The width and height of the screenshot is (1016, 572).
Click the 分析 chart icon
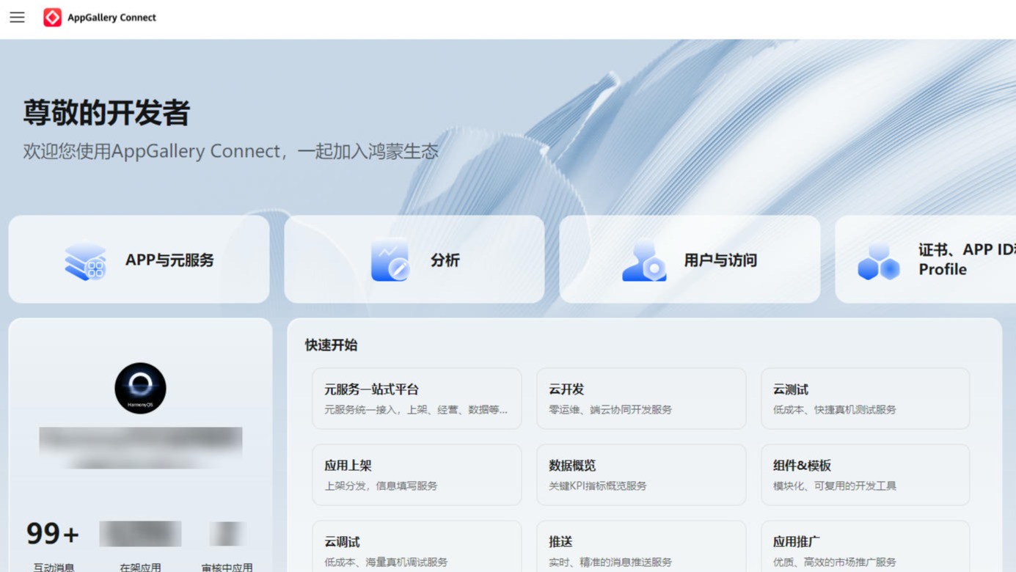click(x=390, y=260)
